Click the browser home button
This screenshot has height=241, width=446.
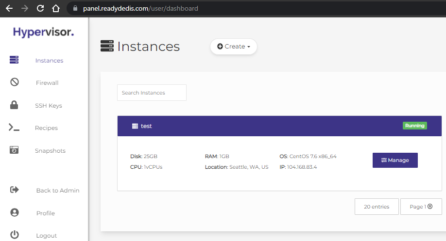pos(56,9)
